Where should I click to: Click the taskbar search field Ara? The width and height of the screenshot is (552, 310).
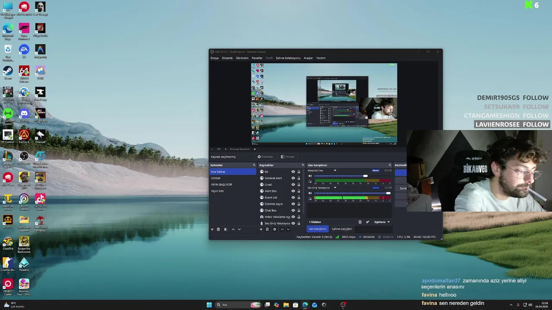click(x=238, y=305)
